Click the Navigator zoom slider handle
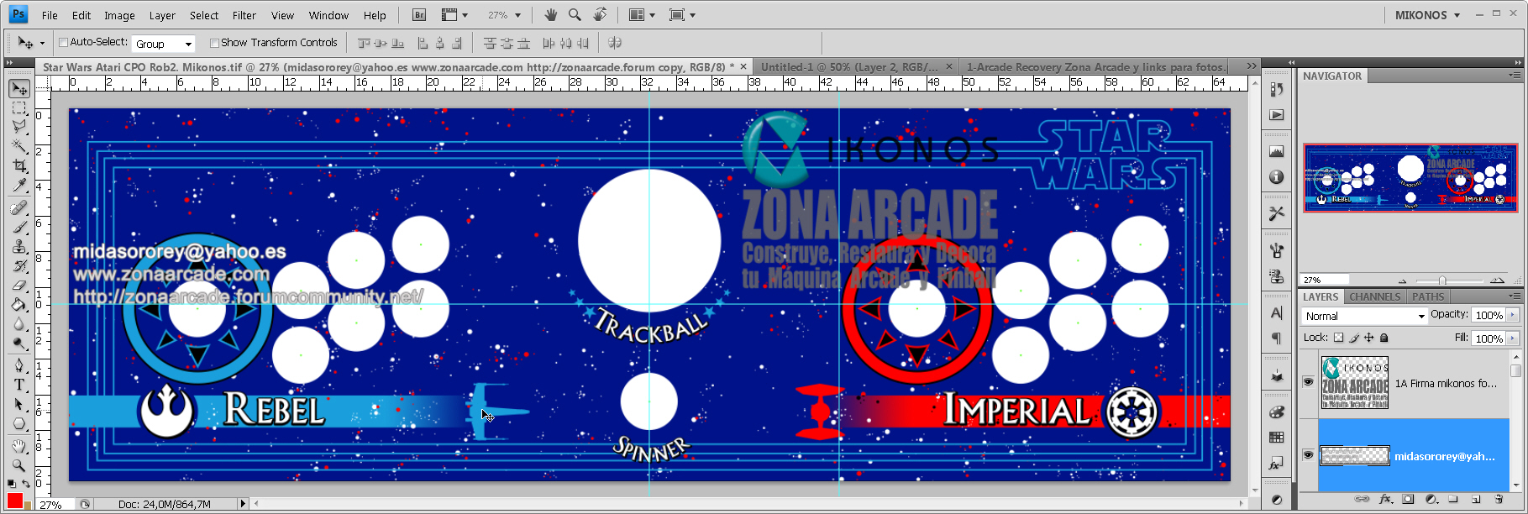 point(1442,281)
